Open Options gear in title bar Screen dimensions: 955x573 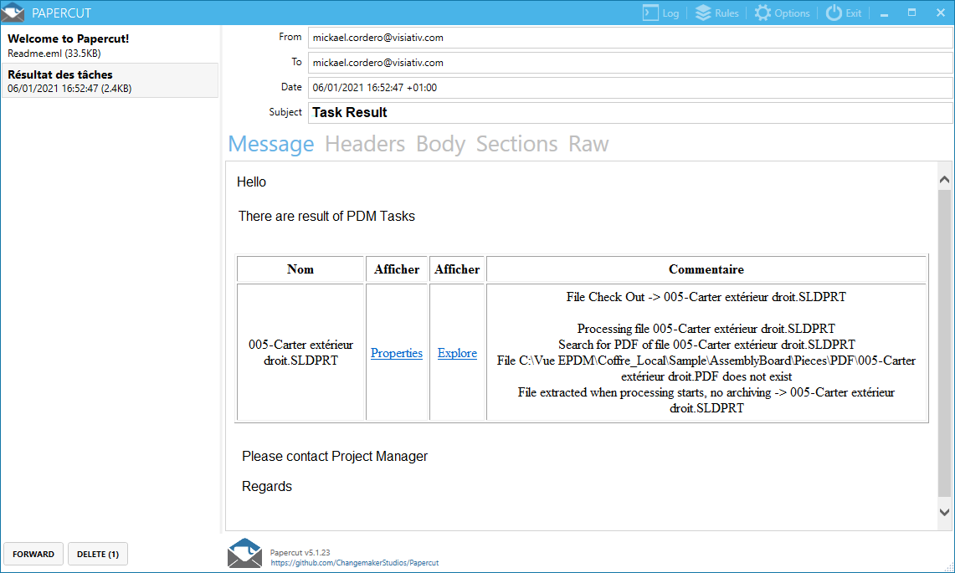click(x=762, y=13)
